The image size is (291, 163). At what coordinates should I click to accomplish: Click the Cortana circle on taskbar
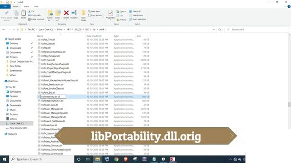[x=79, y=159]
